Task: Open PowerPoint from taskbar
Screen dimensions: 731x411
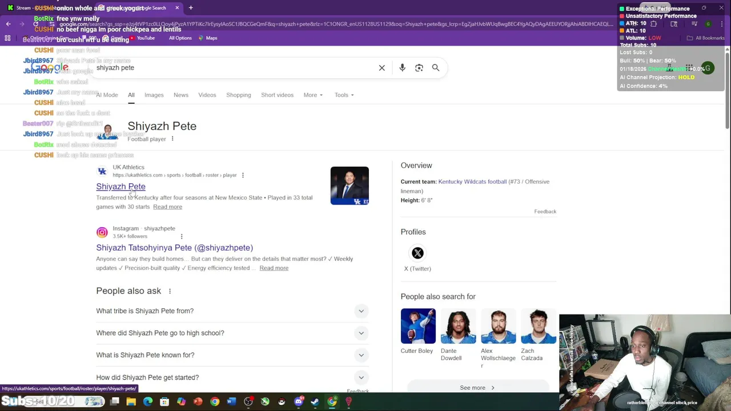Action: (198, 402)
